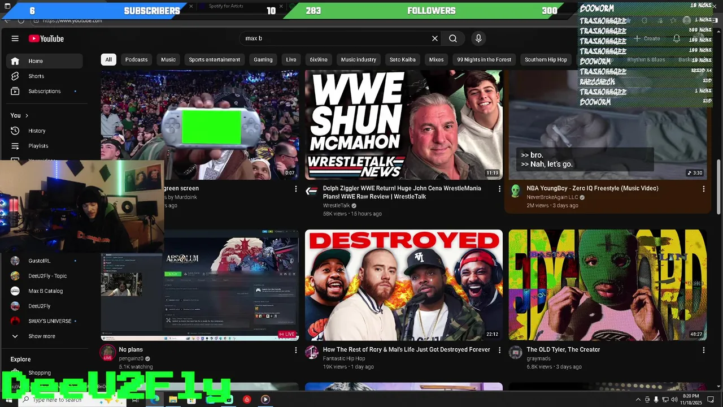Screen dimensions: 723x407
Task: Click the 'No plans' live stream thumbnail
Action: click(x=200, y=285)
